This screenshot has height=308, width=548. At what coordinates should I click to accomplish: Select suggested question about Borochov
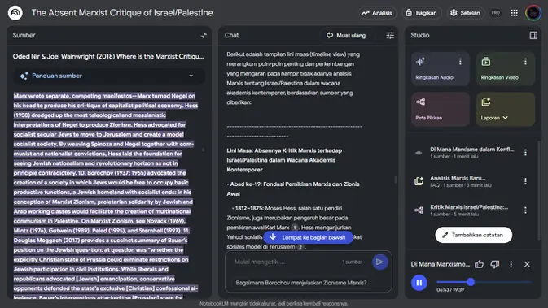(x=301, y=283)
